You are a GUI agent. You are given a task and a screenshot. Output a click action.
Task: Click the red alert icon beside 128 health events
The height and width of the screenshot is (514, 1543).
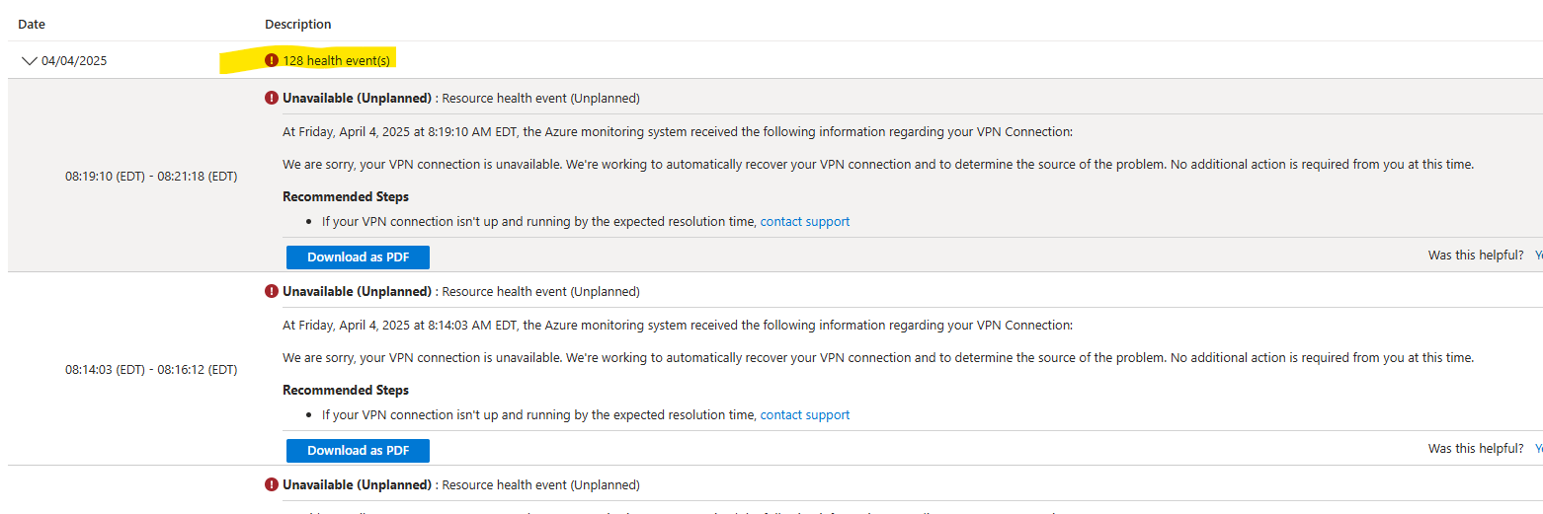click(272, 61)
